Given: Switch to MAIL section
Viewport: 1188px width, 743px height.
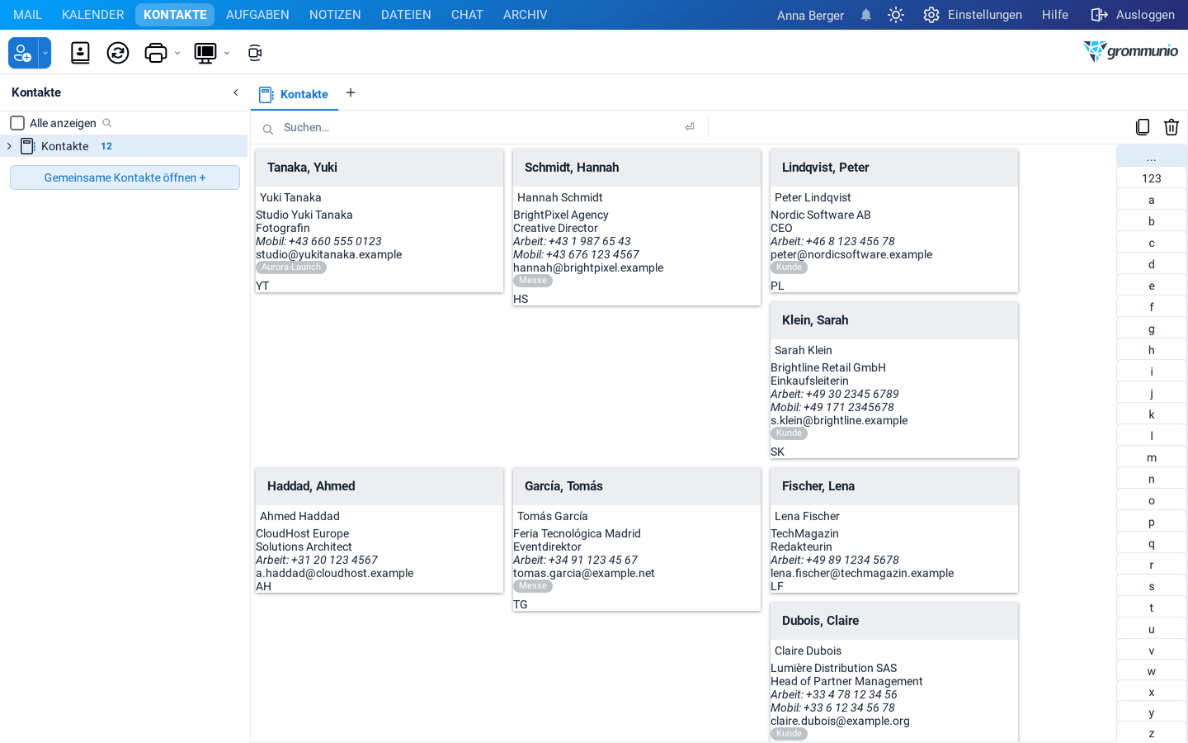Looking at the screenshot, I should coord(27,15).
